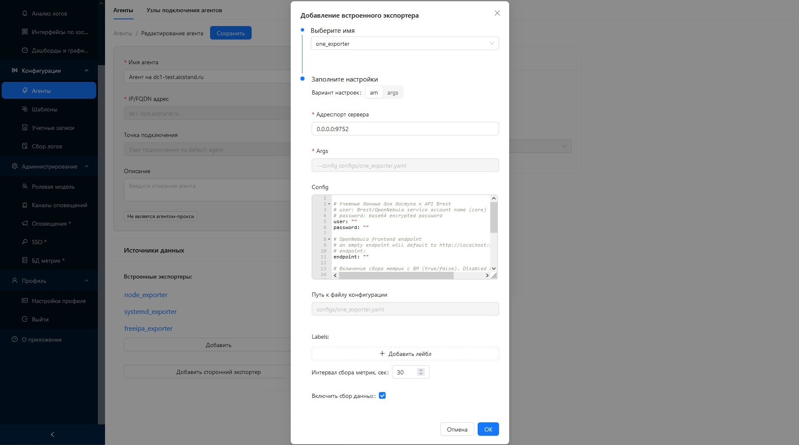Collapse the Конфигурации menu section

[x=87, y=71]
